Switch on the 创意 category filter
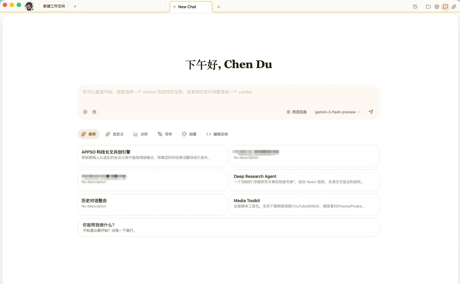 tap(189, 134)
